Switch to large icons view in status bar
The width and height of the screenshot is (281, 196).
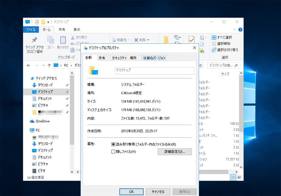click(239, 178)
